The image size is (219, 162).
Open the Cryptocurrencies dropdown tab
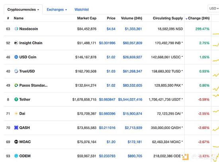23,10
